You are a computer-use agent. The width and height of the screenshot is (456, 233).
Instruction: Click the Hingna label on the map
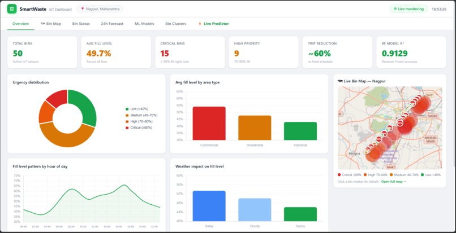pyautogui.click(x=354, y=153)
